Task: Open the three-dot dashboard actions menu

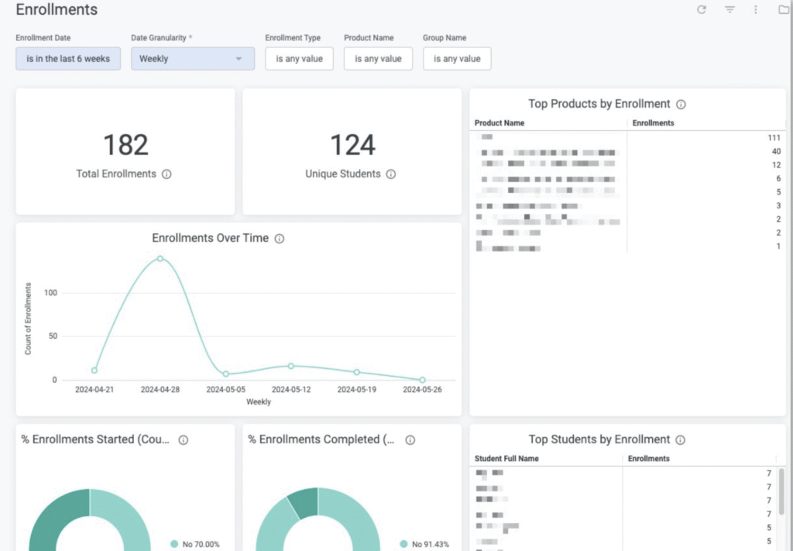Action: (756, 9)
